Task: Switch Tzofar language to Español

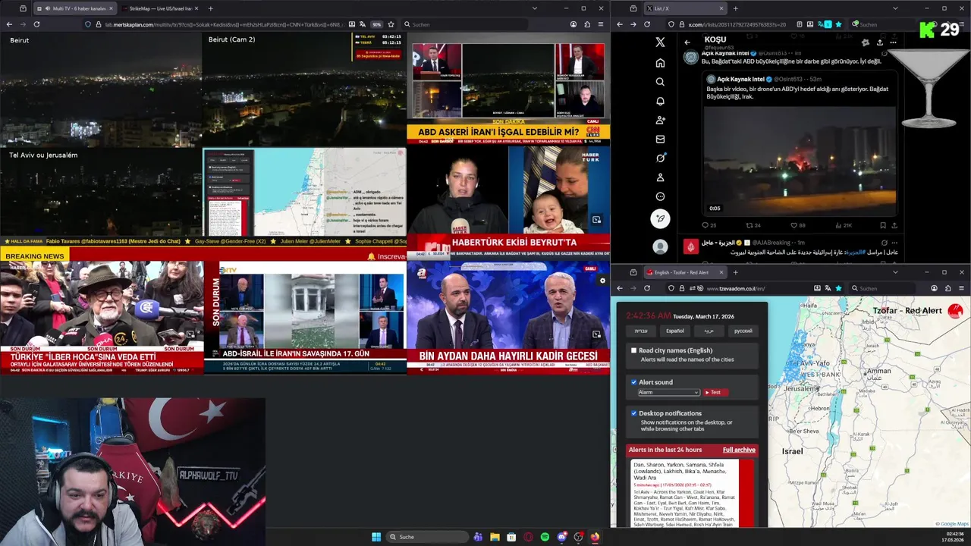Action: click(x=675, y=331)
